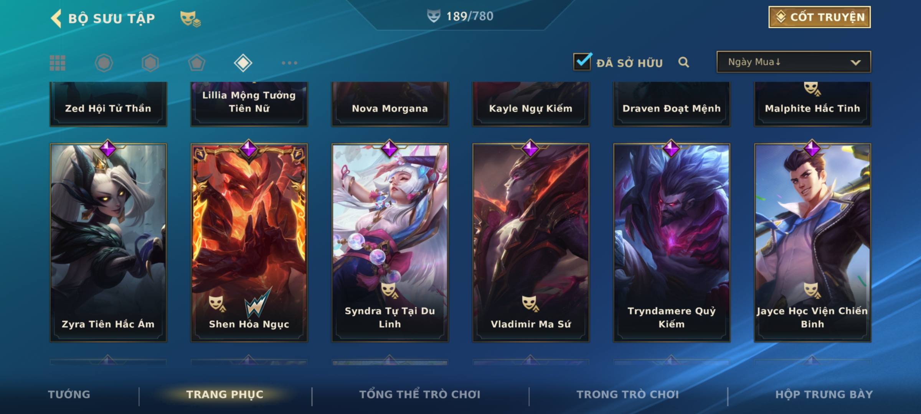Toggle the Đã Sở Hữu checkbox
The width and height of the screenshot is (921, 414).
[582, 61]
